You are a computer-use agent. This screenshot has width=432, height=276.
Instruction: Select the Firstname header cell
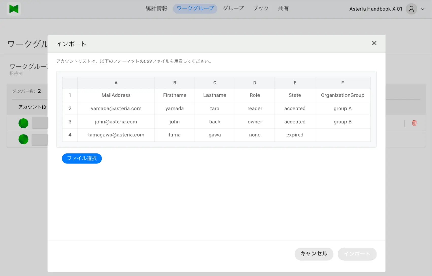coord(175,95)
